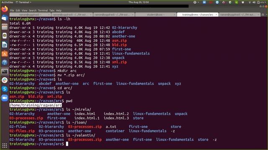Click the red tray indicator icon

[211, 2]
